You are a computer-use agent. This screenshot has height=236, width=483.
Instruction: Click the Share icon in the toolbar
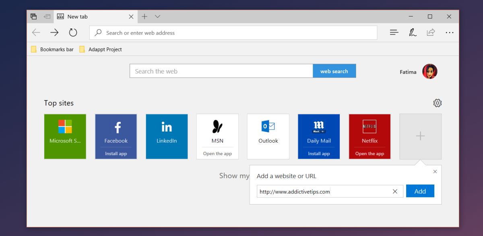(431, 33)
